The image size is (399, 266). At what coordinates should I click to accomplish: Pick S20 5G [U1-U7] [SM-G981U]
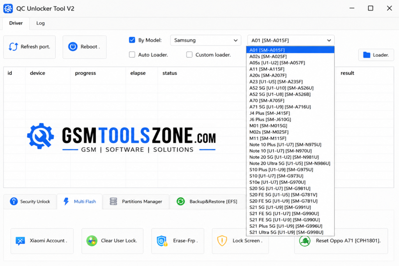click(x=290, y=188)
